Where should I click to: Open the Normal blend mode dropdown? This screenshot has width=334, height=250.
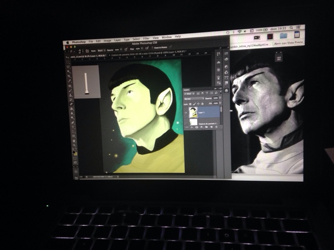194,98
